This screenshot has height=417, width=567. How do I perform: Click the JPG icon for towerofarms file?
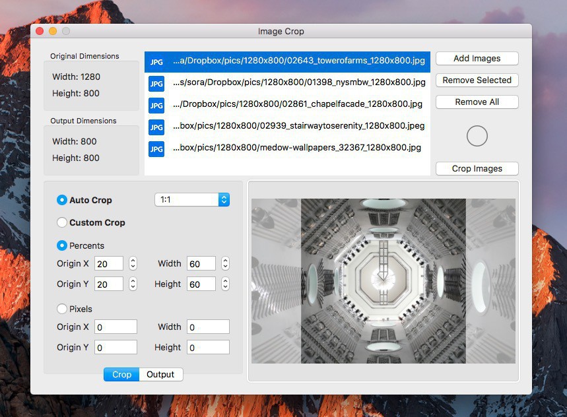pyautogui.click(x=156, y=62)
